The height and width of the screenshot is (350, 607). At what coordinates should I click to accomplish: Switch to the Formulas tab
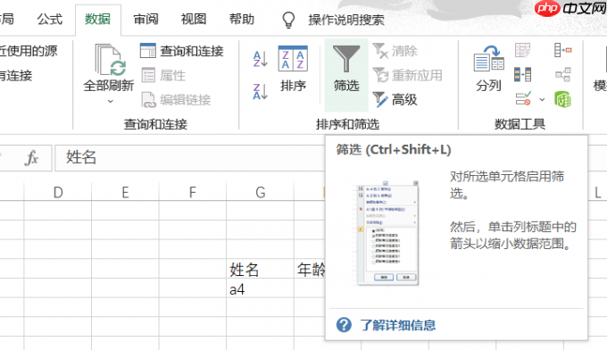click(50, 19)
